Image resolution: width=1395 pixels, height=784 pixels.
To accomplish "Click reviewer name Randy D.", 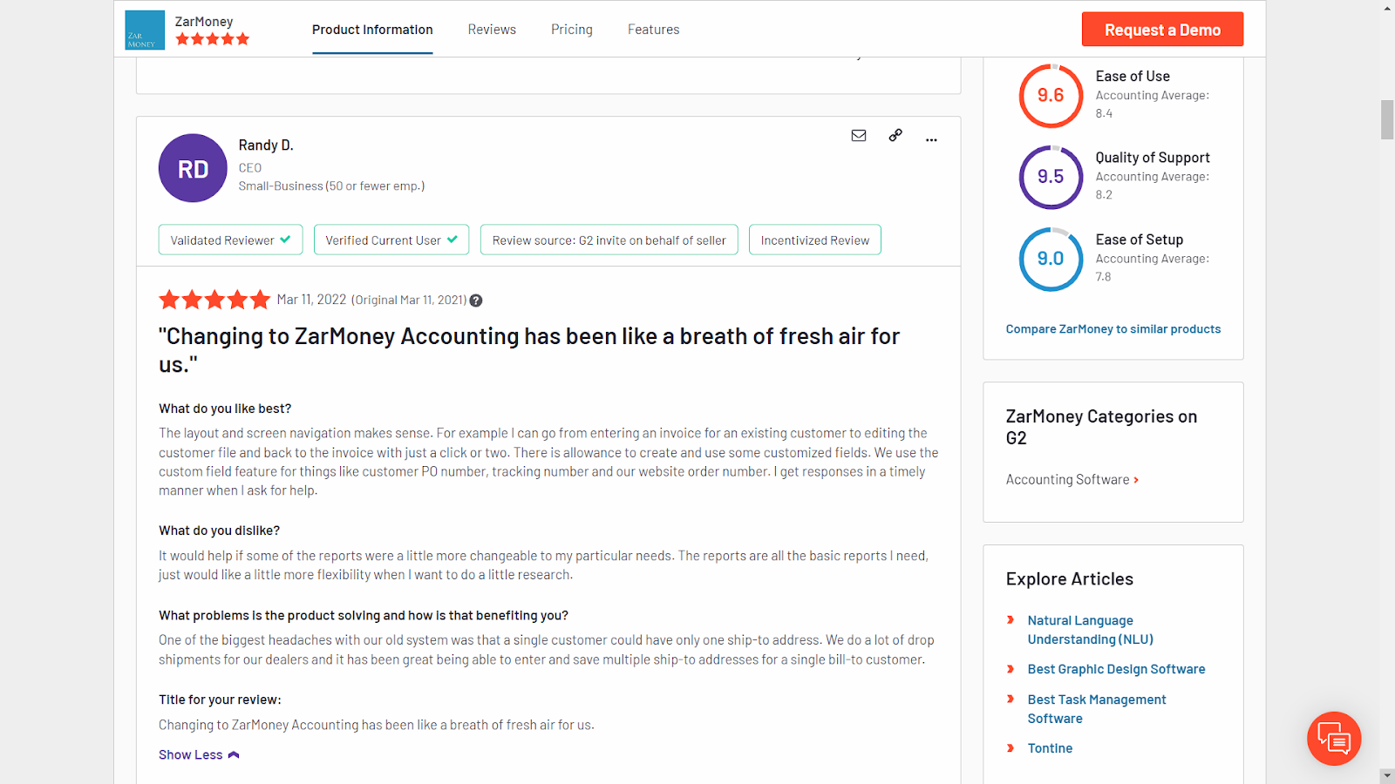I will (x=266, y=145).
